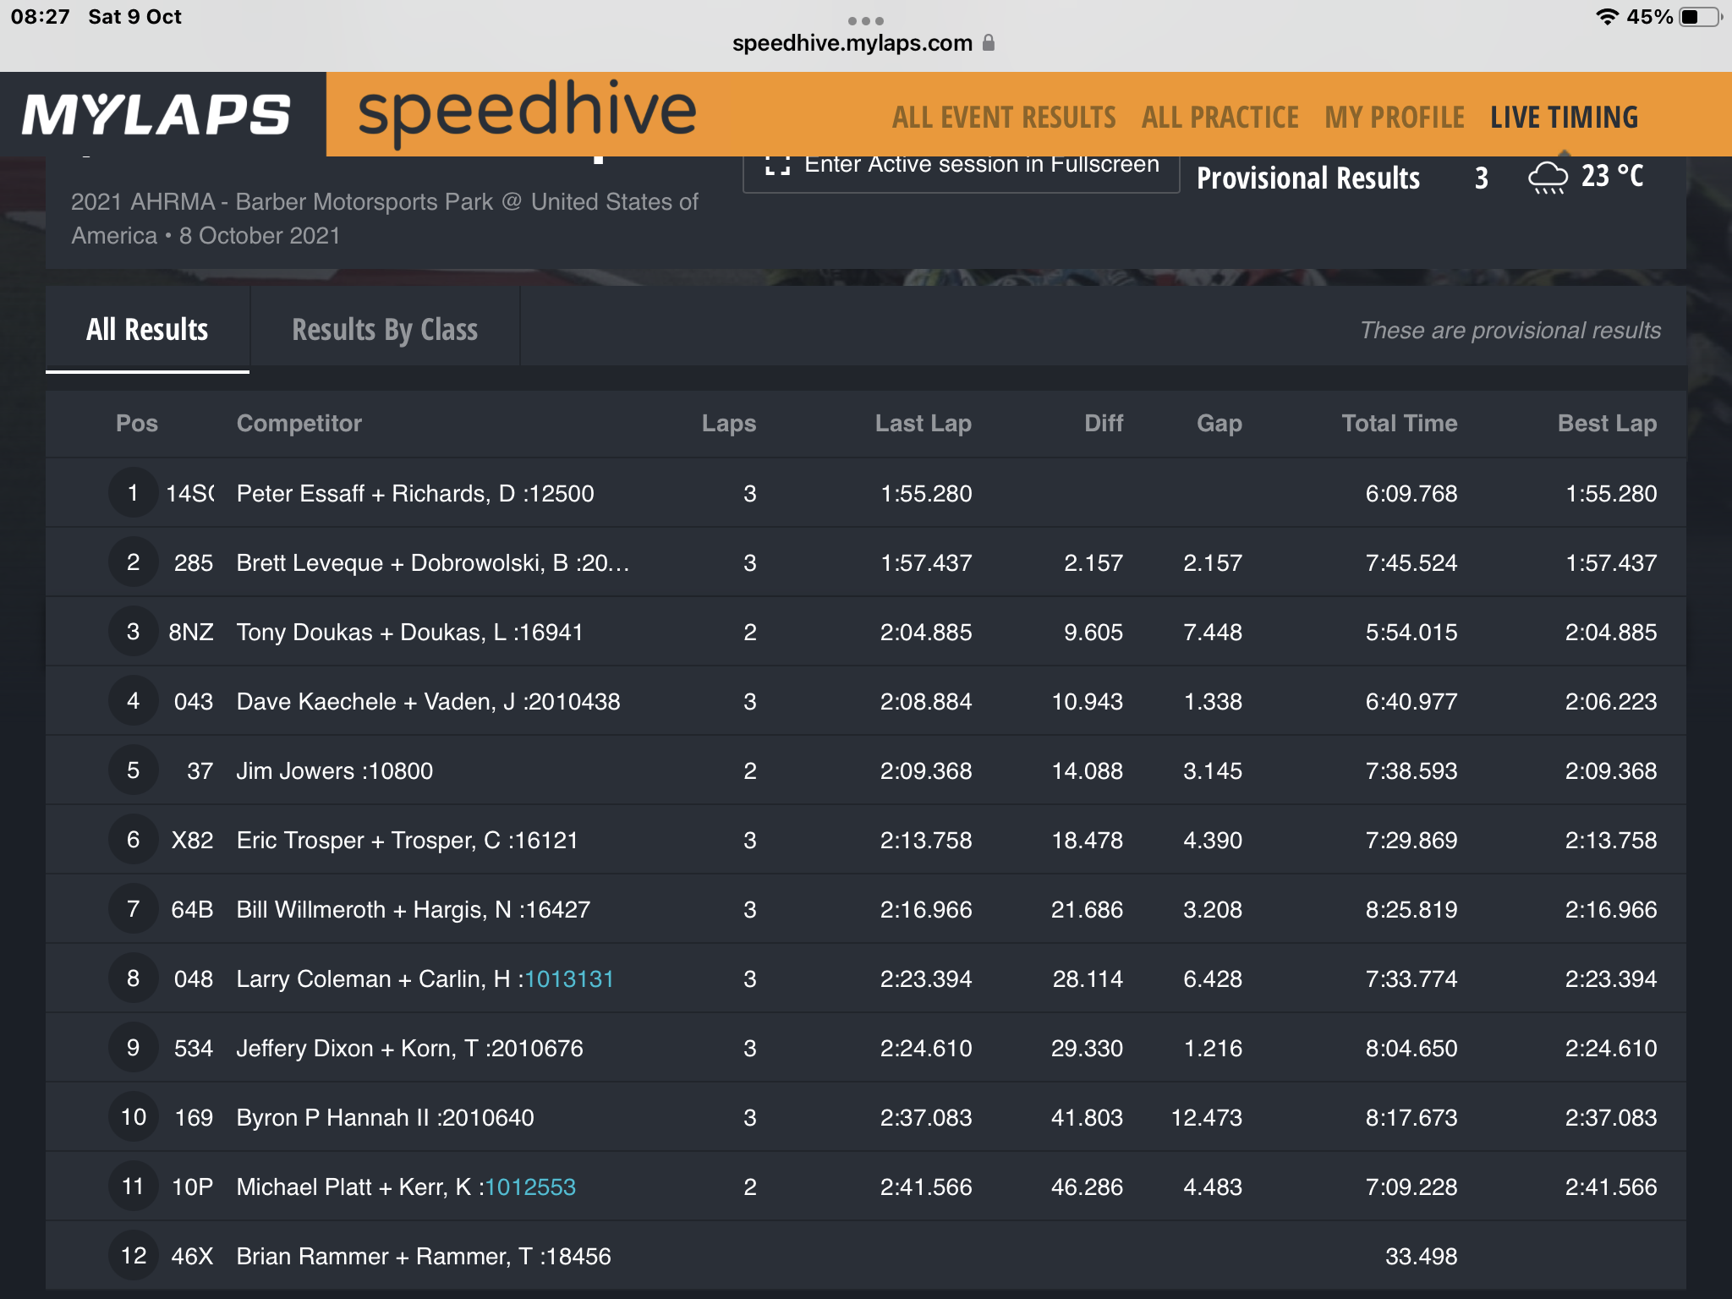The image size is (1732, 1299).
Task: Select Brian Rammer + Rammer competitor row
Action: coord(866,1256)
